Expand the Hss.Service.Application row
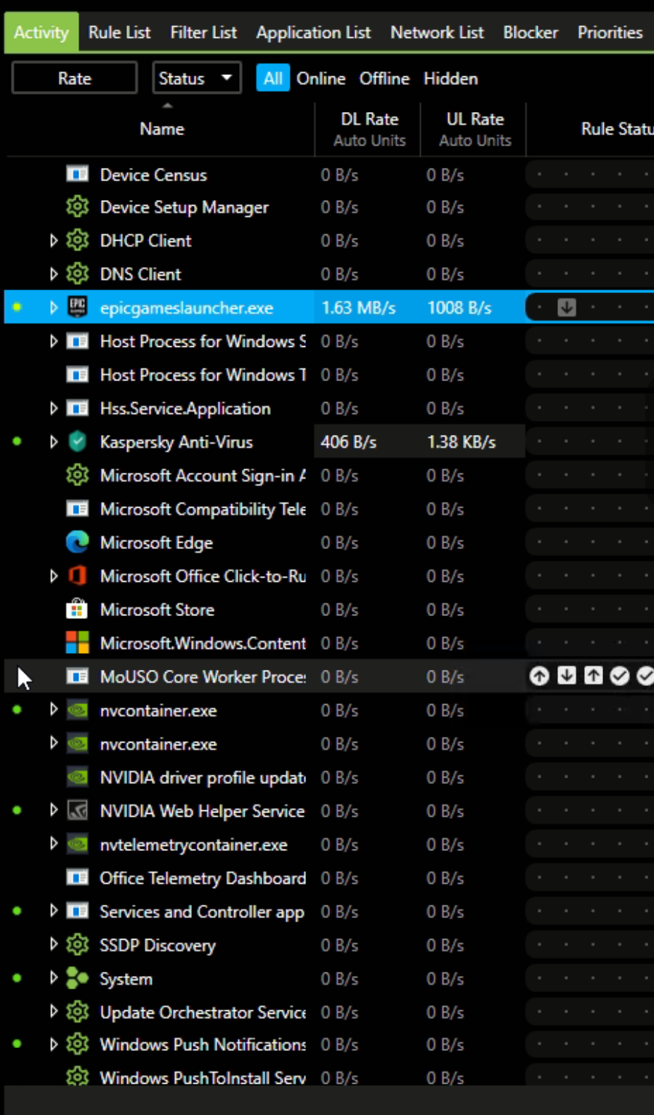The image size is (654, 1115). point(53,408)
